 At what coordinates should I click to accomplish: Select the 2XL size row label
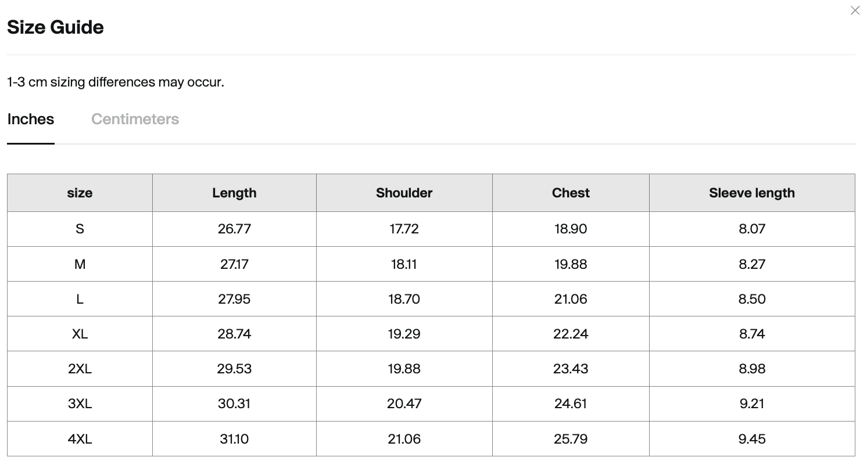point(80,369)
